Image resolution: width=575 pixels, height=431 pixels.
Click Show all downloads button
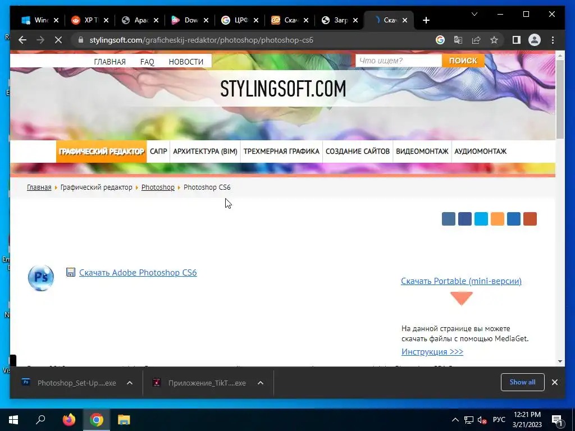tap(523, 382)
